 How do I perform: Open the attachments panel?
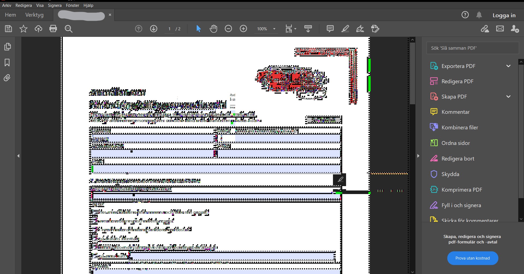(x=7, y=78)
